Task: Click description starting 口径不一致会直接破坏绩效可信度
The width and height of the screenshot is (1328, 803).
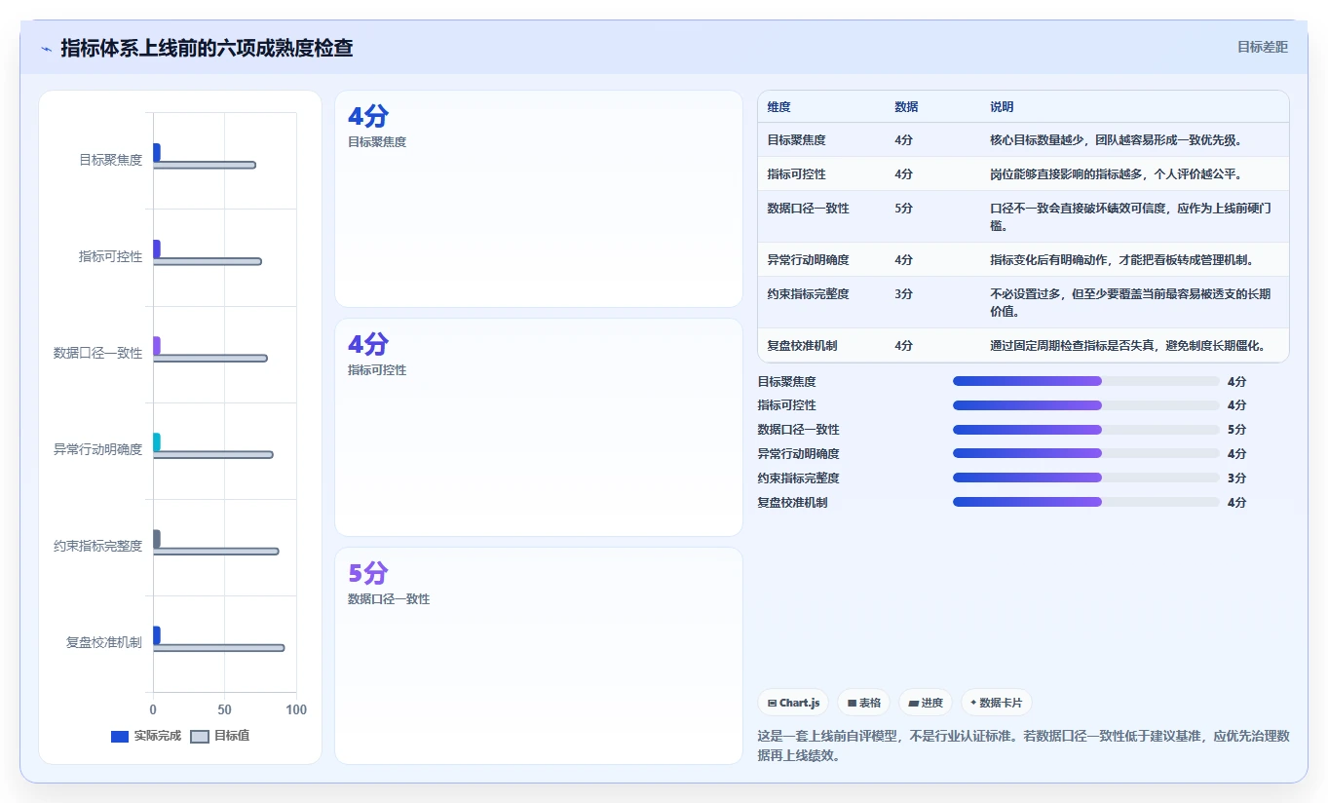Action: click(1130, 216)
